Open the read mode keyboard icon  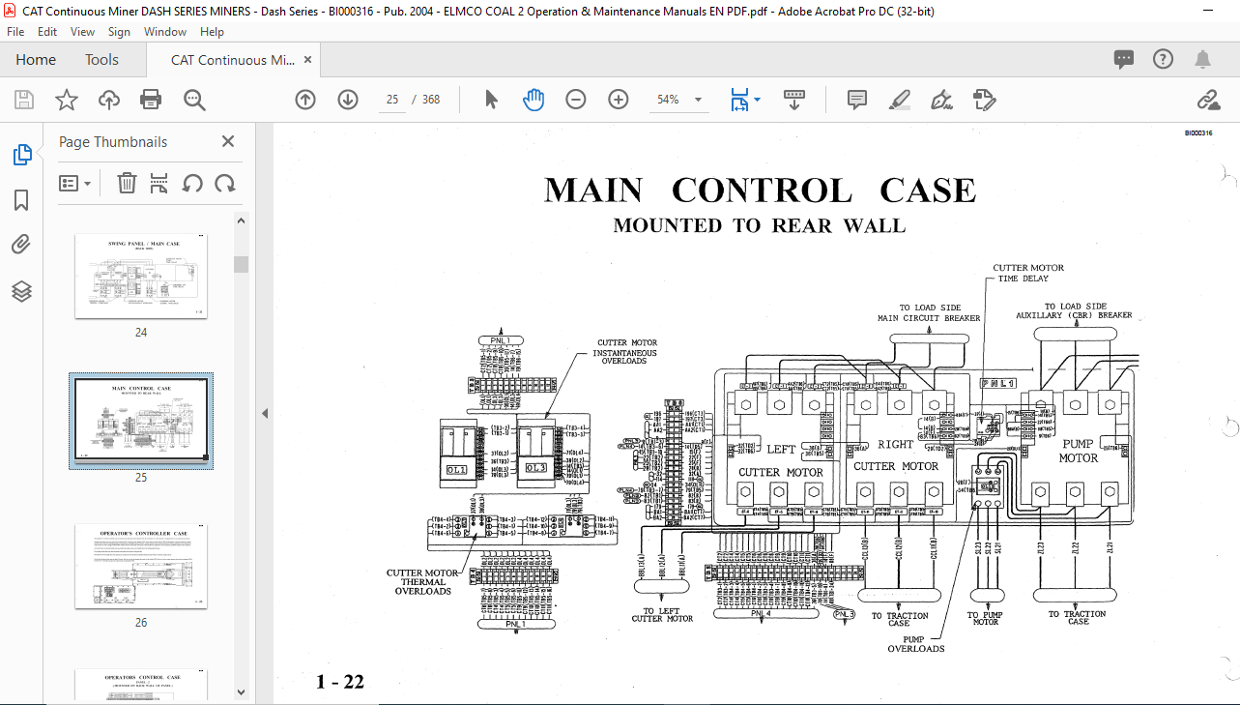pos(794,100)
